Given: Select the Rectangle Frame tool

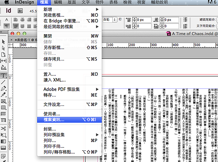Looking at the screenshot, I should coord(3,101).
